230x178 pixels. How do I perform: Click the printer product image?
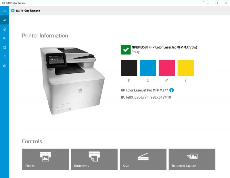point(72,81)
